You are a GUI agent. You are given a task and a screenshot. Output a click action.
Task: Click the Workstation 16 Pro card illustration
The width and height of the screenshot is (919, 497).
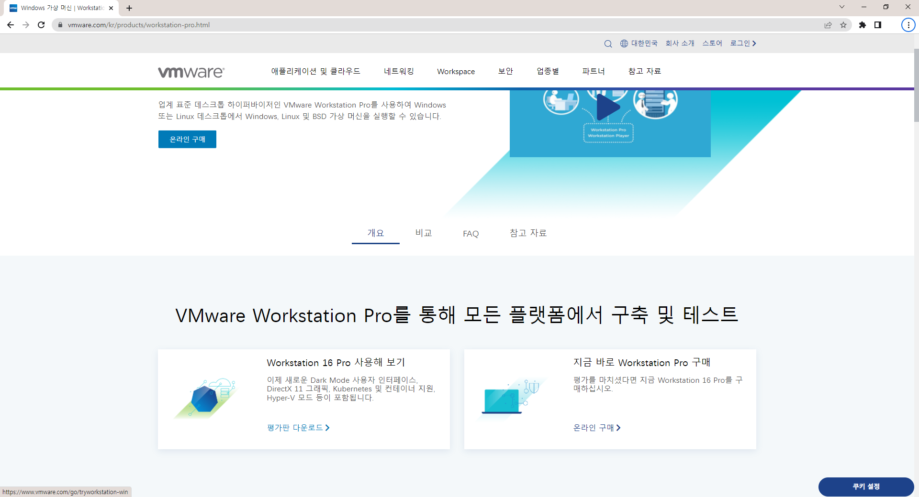[206, 399]
